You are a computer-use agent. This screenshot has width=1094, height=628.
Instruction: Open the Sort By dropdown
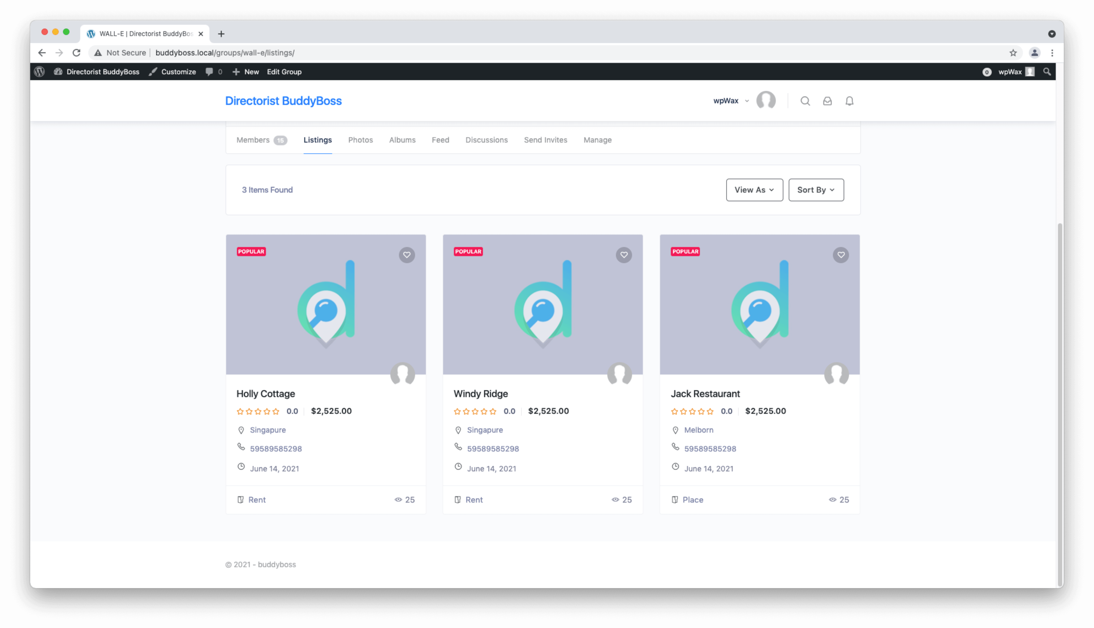click(x=815, y=190)
